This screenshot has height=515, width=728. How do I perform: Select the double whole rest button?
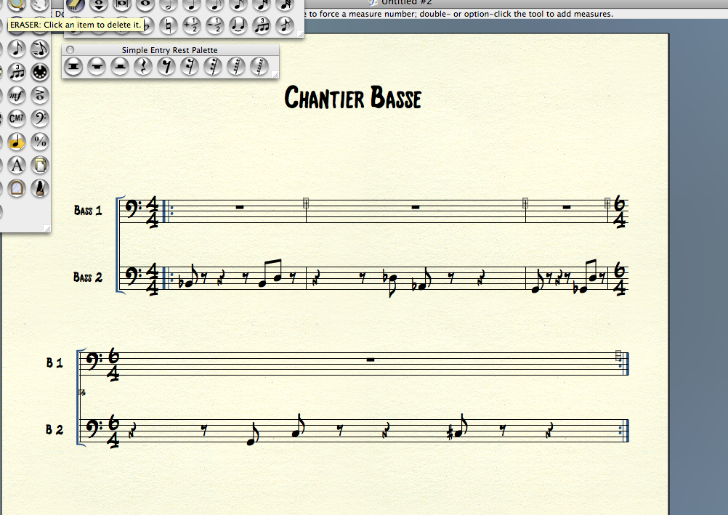pos(73,67)
